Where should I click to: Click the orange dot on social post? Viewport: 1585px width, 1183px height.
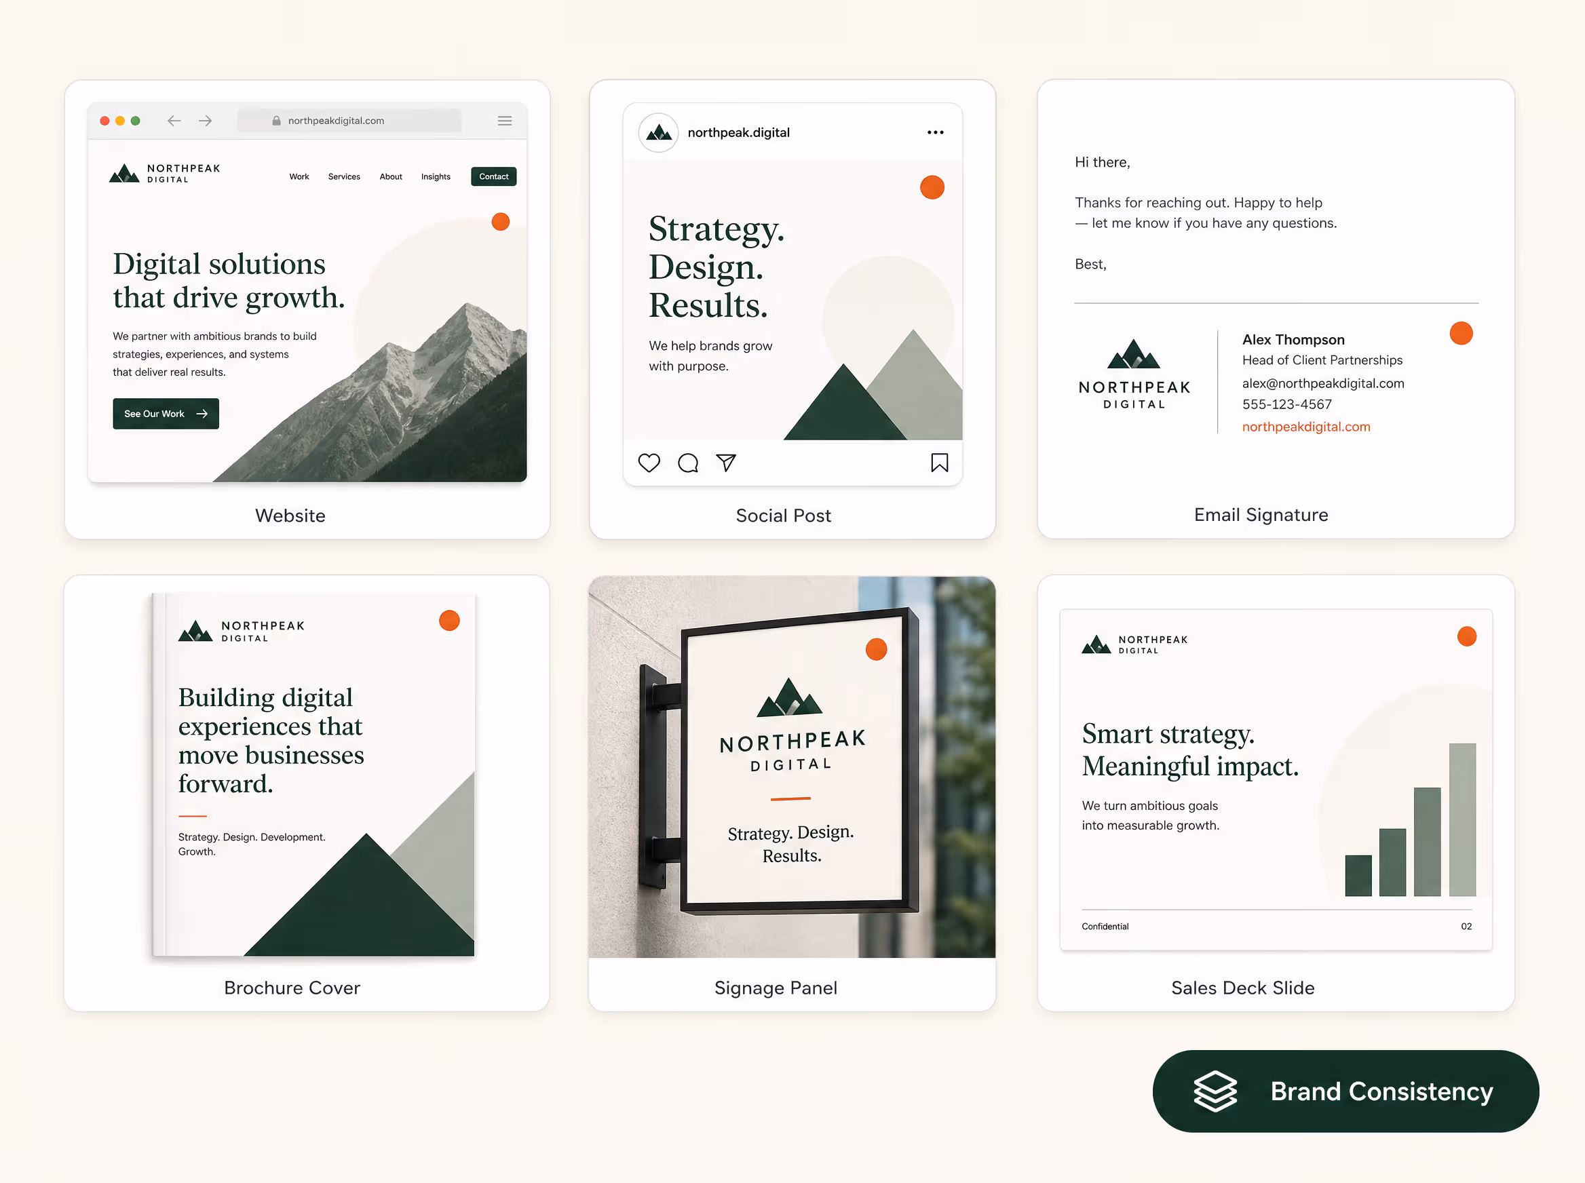(932, 188)
